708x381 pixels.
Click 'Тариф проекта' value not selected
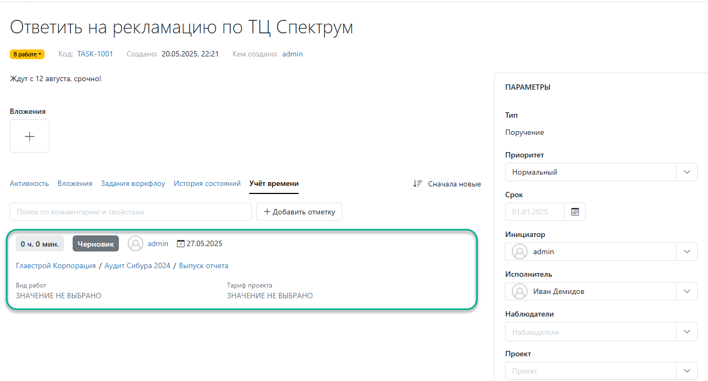point(270,296)
